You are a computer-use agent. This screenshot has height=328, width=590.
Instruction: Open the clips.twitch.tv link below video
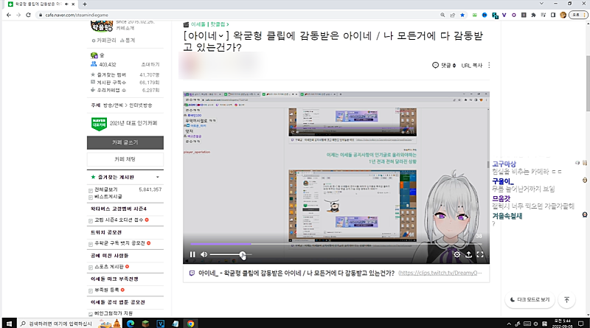point(440,273)
